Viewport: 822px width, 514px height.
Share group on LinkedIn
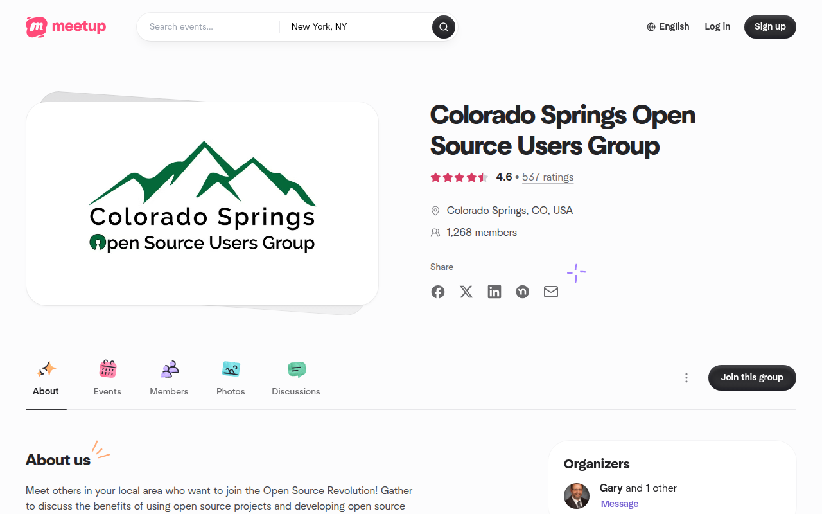pos(494,292)
